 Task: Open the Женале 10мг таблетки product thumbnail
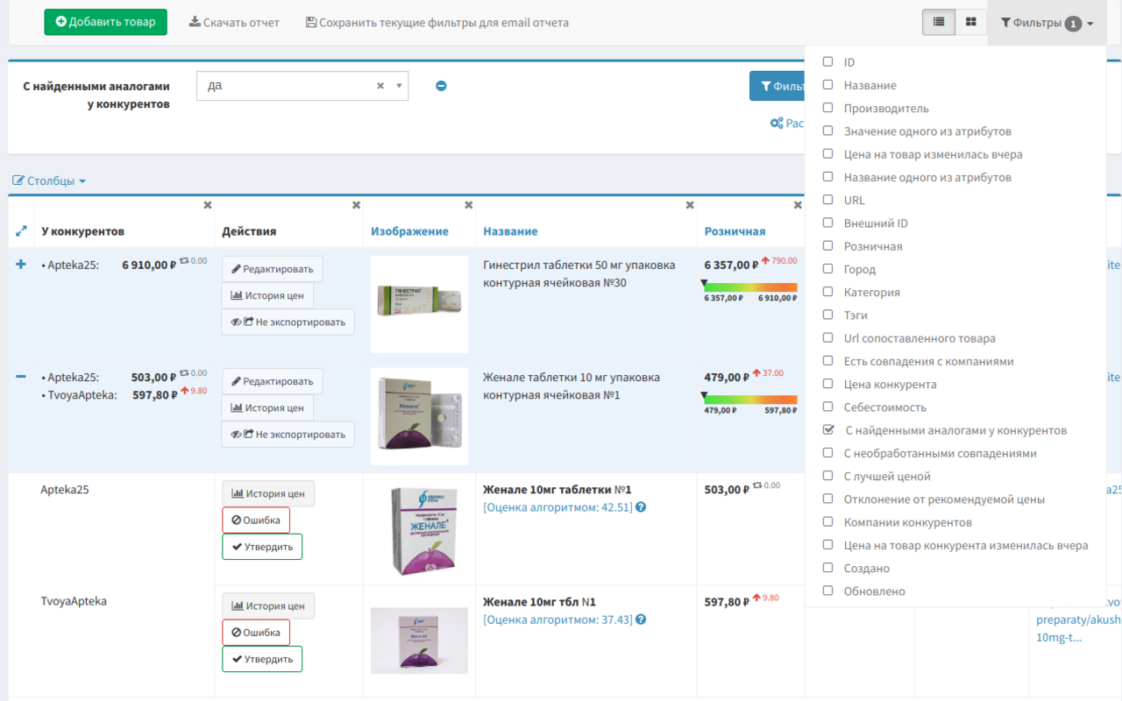pyautogui.click(x=419, y=528)
